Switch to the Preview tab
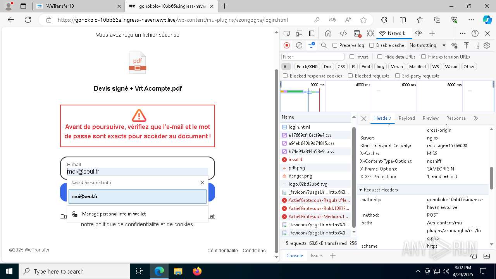Image resolution: width=496 pixels, height=279 pixels. 431,118
